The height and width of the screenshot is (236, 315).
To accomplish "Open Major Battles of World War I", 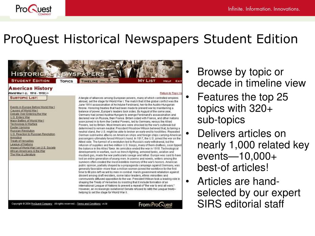I will [27, 121].
